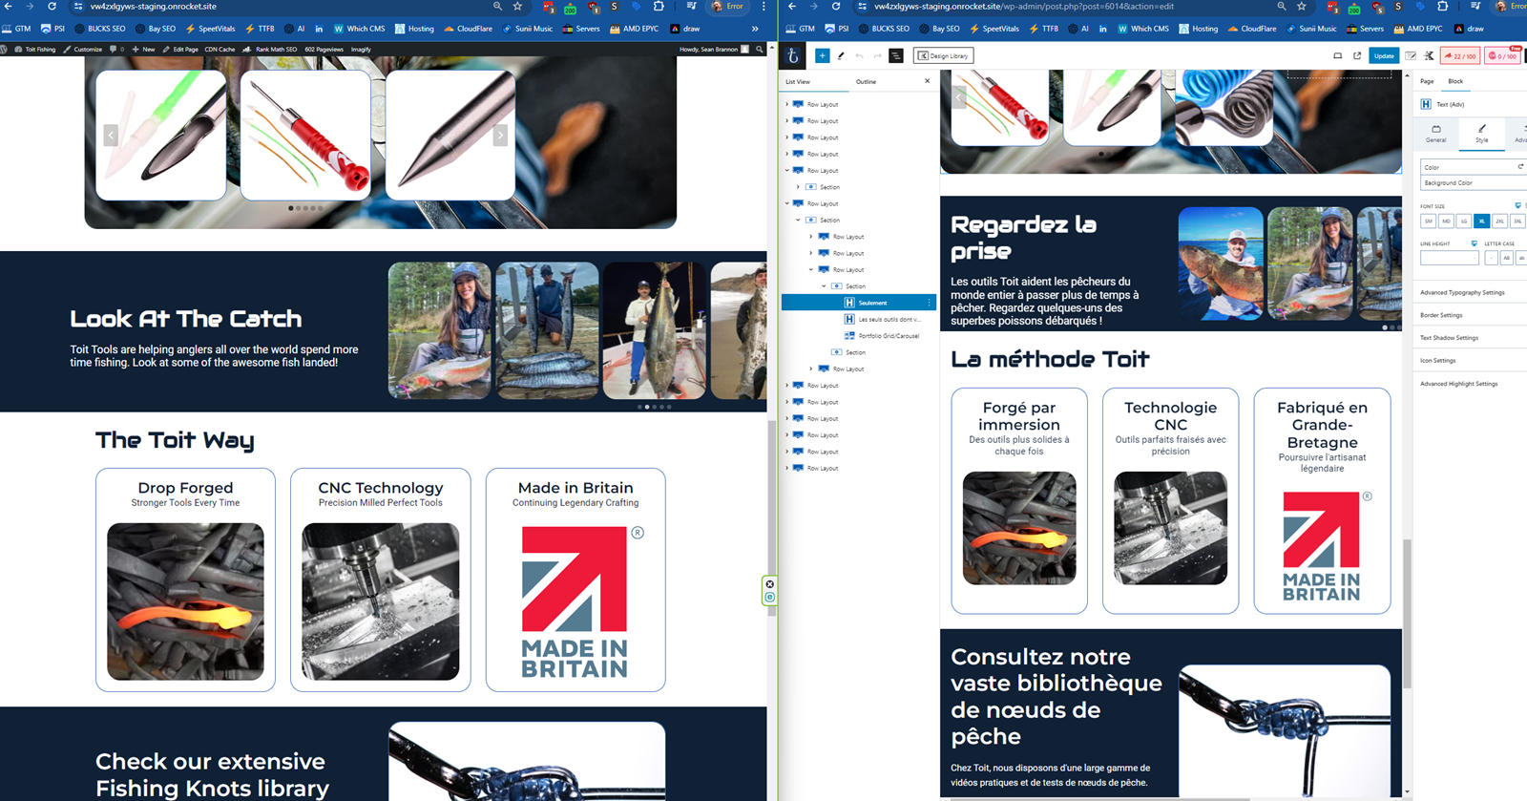Open the General settings tab
This screenshot has width=1527, height=801.
point(1435,134)
